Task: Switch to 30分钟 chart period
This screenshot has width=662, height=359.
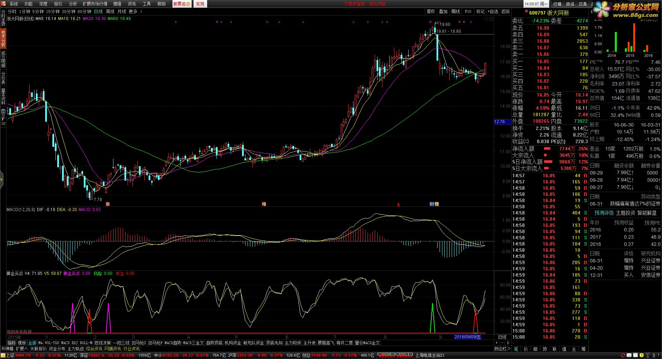Action: (69, 11)
